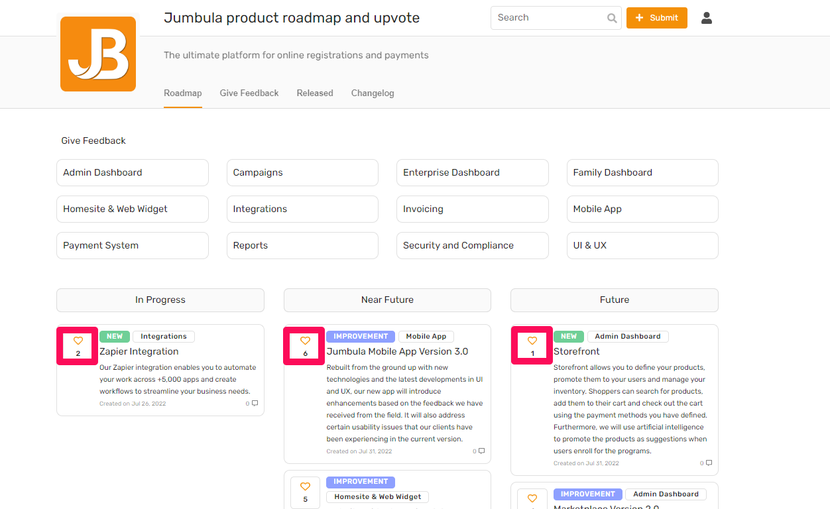
Task: Click the Jumbula JB logo
Action: point(98,54)
